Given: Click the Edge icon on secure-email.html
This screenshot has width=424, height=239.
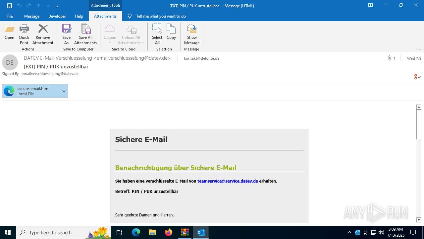Looking at the screenshot, I should 9,91.
